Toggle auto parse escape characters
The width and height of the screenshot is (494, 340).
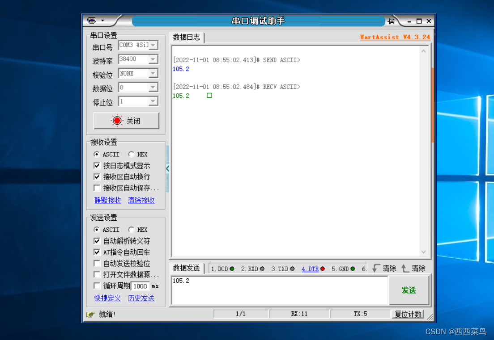pos(97,241)
